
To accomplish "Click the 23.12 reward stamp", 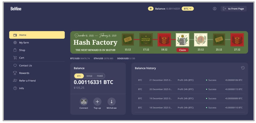I will (x=201, y=40).
